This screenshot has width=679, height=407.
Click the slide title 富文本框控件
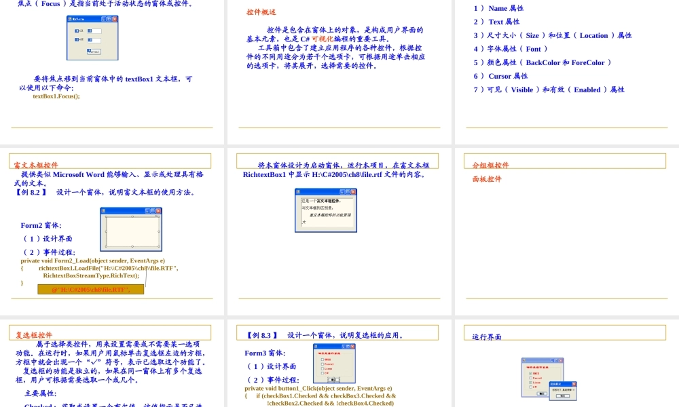[36, 166]
